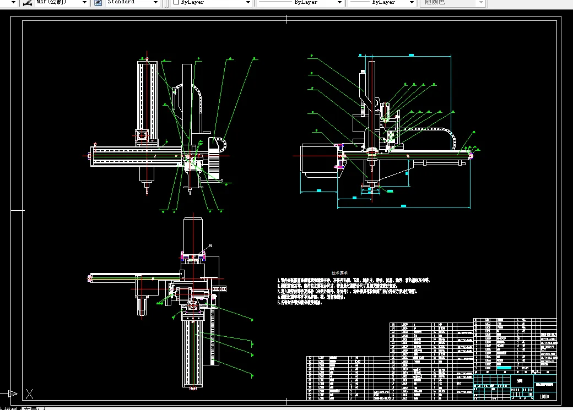The image size is (573, 410).
Task: Open the 随颜色 plot style dropdown
Action: tap(482, 2)
